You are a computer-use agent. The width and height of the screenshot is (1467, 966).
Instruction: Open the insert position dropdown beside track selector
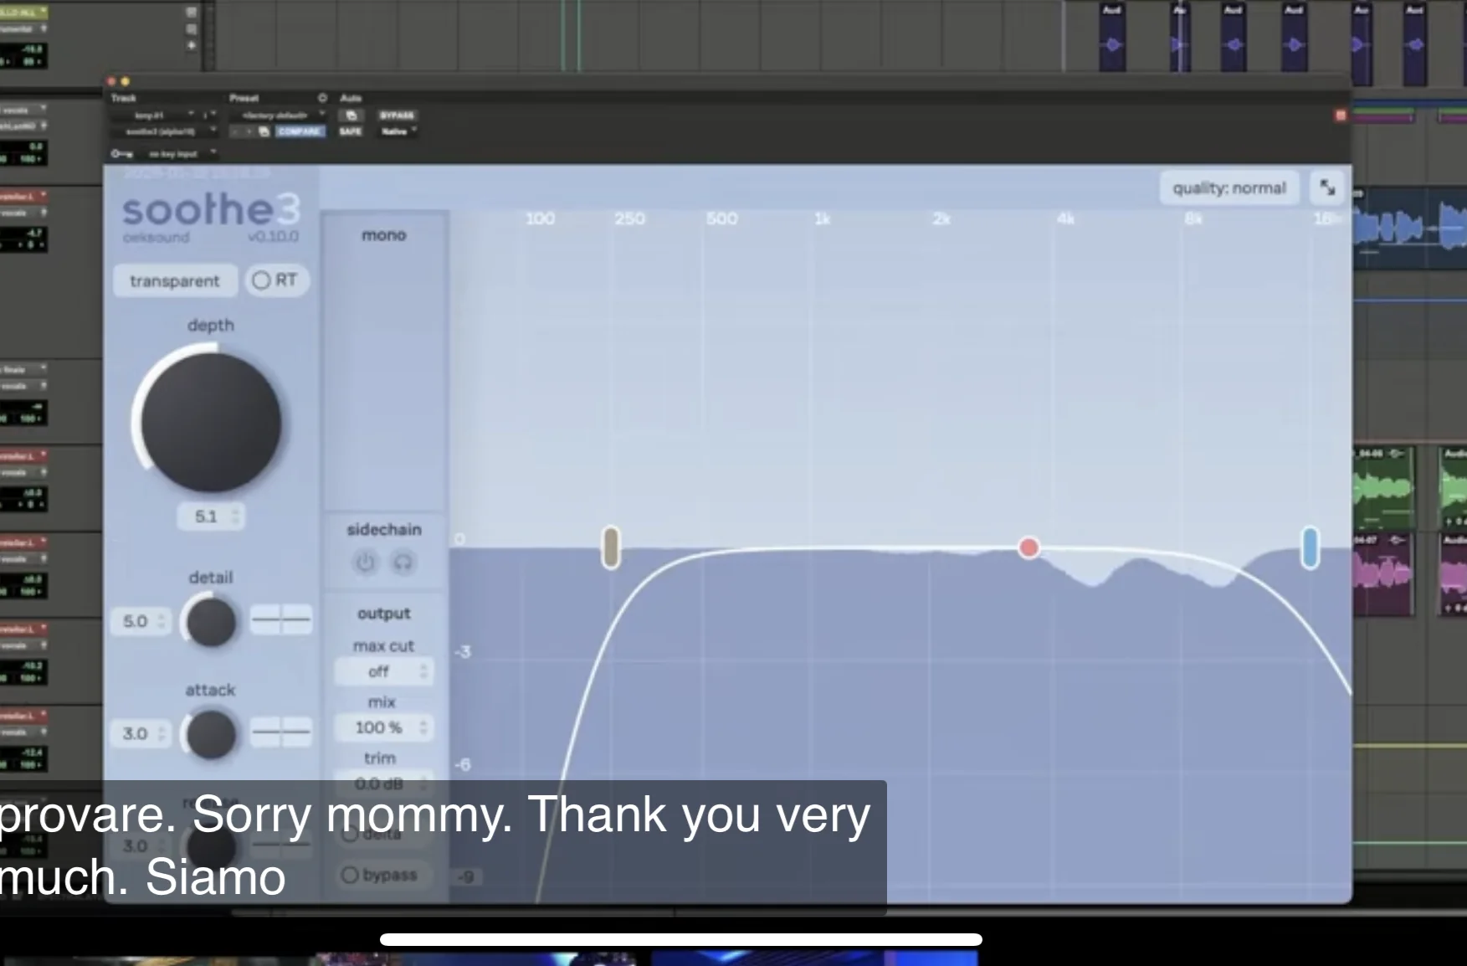coord(208,115)
